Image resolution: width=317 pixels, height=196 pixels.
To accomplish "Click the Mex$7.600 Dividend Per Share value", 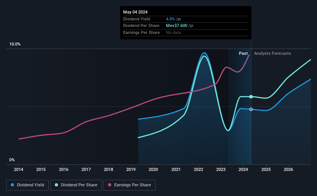I will coord(176,26).
